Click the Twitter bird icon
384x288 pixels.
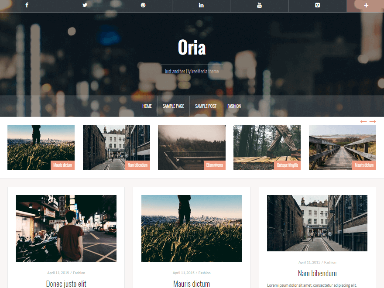(85, 6)
